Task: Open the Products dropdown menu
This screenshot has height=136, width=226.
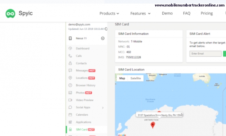Action: [109, 14]
